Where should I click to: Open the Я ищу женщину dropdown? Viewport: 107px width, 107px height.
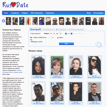[x=35, y=34]
